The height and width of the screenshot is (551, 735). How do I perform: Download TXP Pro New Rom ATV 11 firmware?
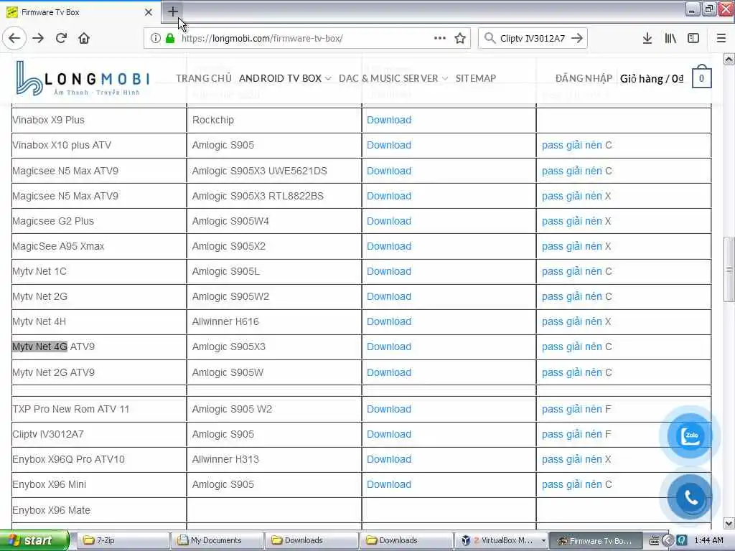389,409
